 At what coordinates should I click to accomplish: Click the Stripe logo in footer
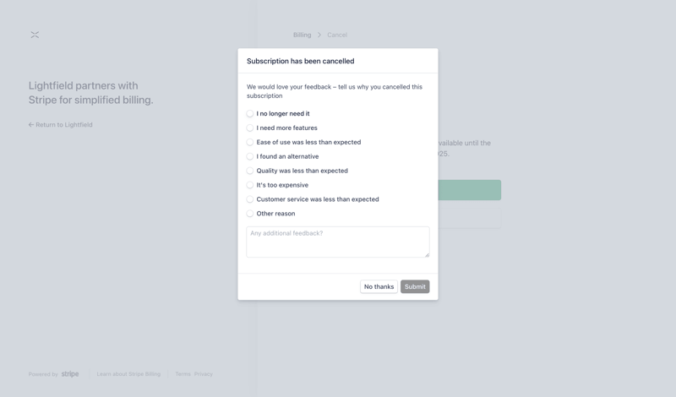70,374
